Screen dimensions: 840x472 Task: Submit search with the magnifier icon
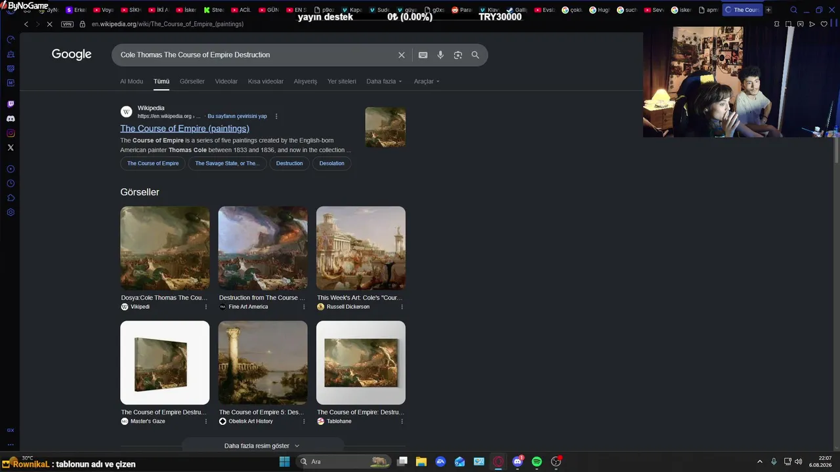[475, 55]
